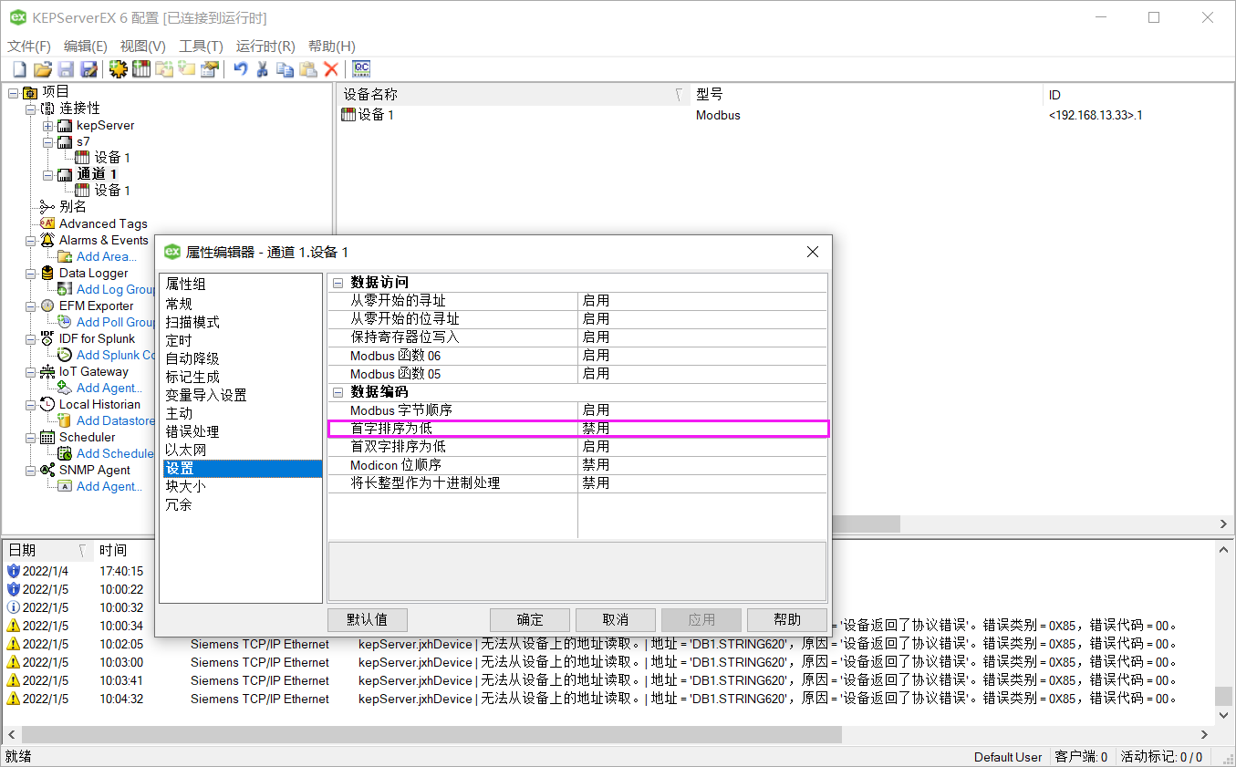Click the event log horizontal scrollbar

pyautogui.click(x=432, y=734)
